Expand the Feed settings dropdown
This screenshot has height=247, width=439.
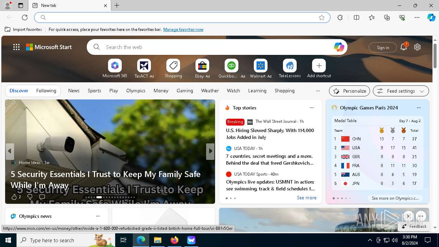401,91
